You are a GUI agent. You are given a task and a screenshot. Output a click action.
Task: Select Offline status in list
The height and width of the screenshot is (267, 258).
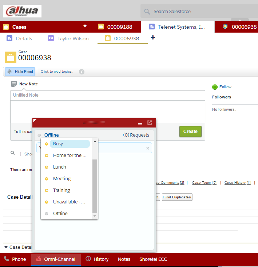[x=60, y=213]
